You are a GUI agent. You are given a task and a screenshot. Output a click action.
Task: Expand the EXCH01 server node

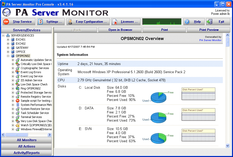8,40
